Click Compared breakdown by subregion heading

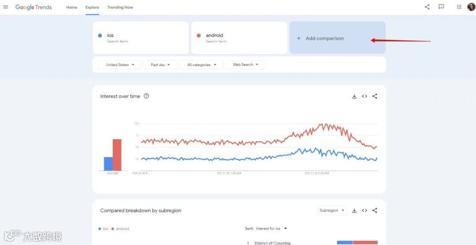coord(141,210)
